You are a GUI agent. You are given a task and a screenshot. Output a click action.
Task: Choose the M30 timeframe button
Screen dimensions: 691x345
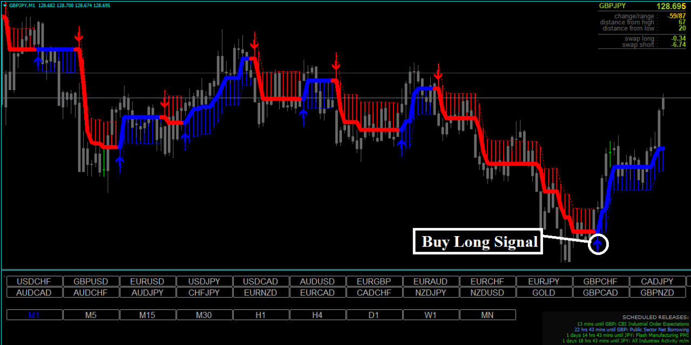point(205,315)
